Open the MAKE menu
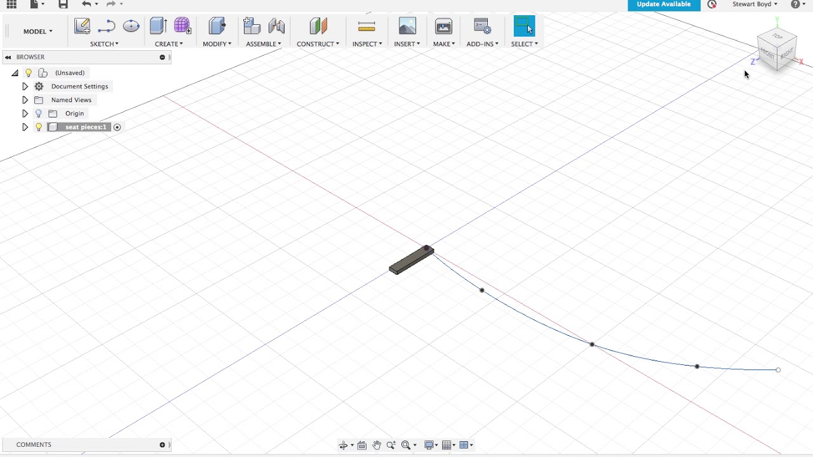813x457 pixels. click(444, 44)
